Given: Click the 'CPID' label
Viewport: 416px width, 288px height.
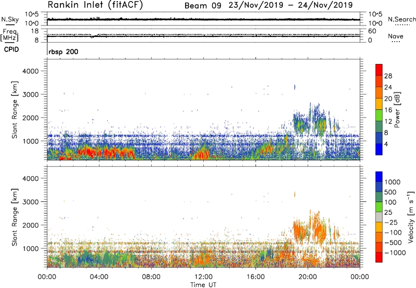Looking at the screenshot, I should click(x=11, y=49).
